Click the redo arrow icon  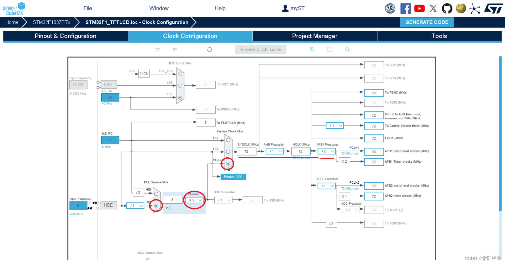pos(175,49)
